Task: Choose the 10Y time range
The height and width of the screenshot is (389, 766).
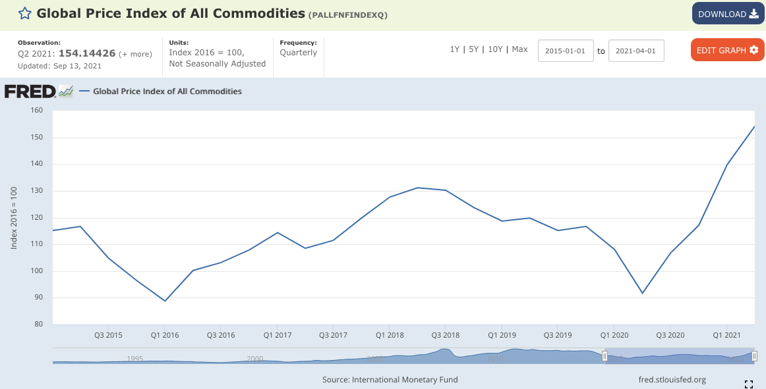Action: coord(494,49)
